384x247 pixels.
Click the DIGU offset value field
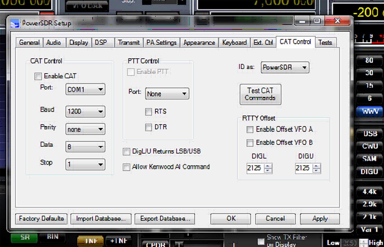(x=304, y=168)
